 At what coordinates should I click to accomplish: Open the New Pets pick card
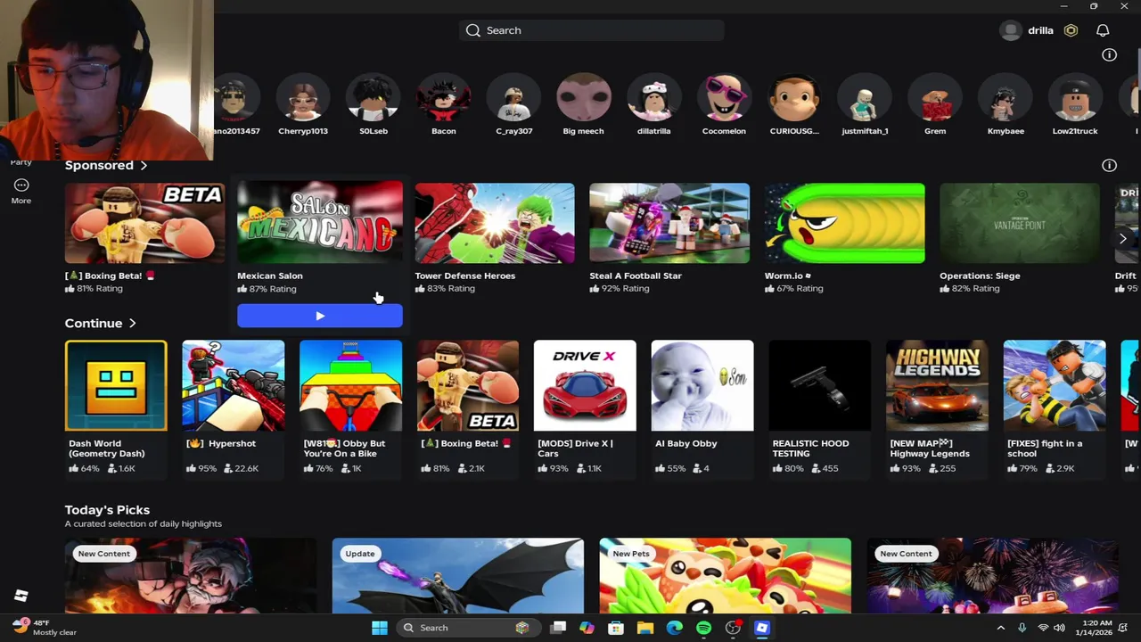click(726, 576)
